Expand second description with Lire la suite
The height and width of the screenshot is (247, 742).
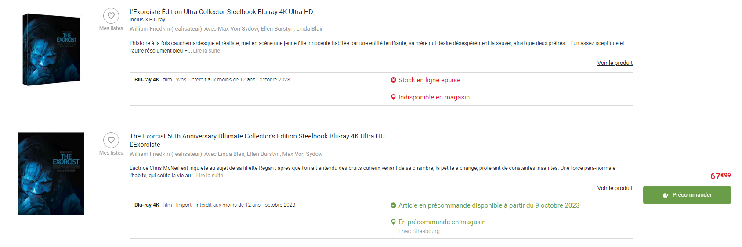click(210, 176)
